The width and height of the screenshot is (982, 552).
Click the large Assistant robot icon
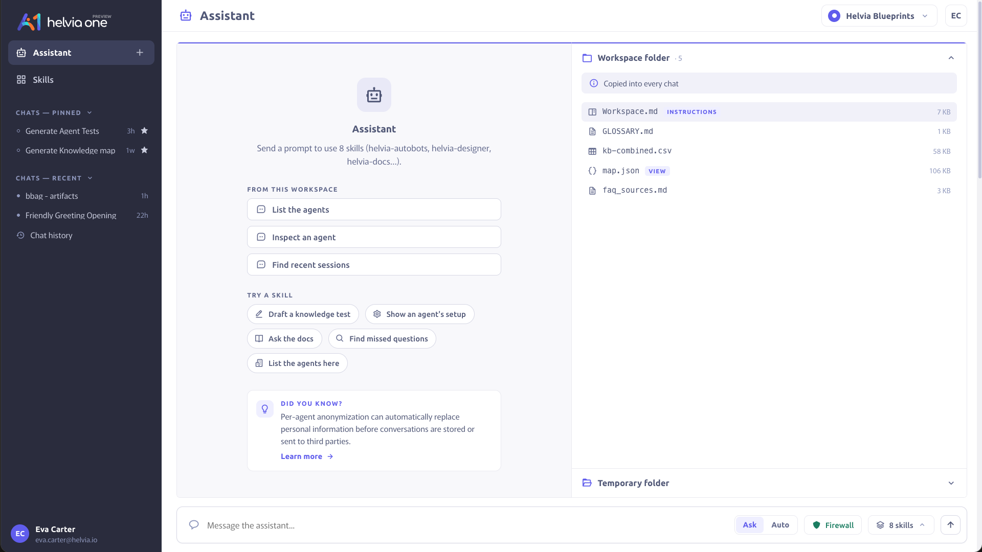[374, 95]
